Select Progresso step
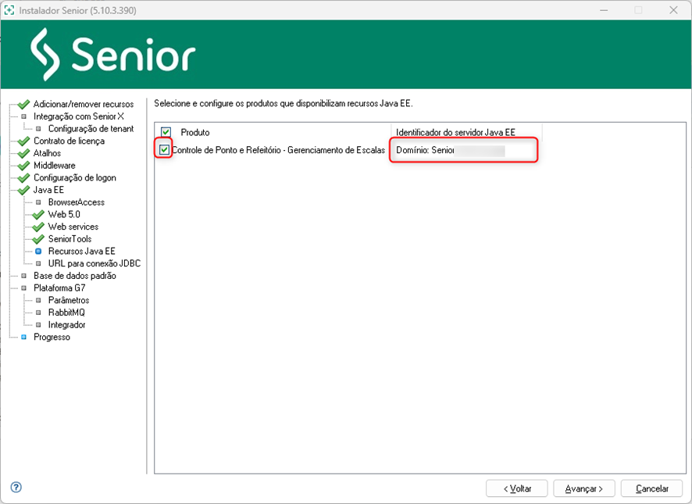 tap(52, 337)
